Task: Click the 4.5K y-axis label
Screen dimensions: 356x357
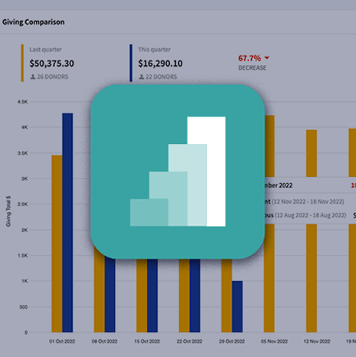Action: (x=22, y=102)
